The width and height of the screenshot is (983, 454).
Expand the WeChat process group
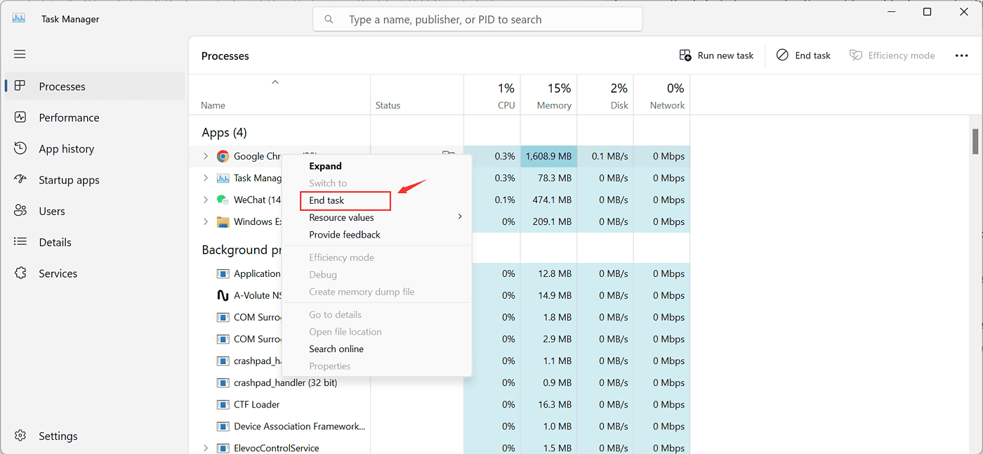(x=206, y=200)
